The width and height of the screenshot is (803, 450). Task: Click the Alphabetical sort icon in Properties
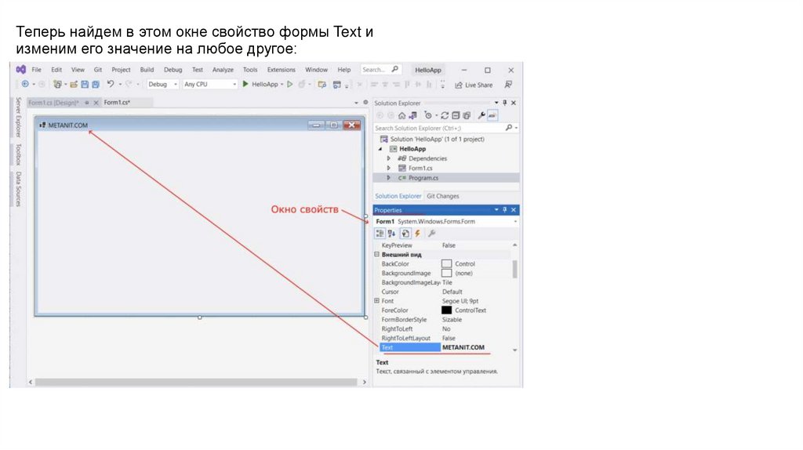(x=392, y=234)
